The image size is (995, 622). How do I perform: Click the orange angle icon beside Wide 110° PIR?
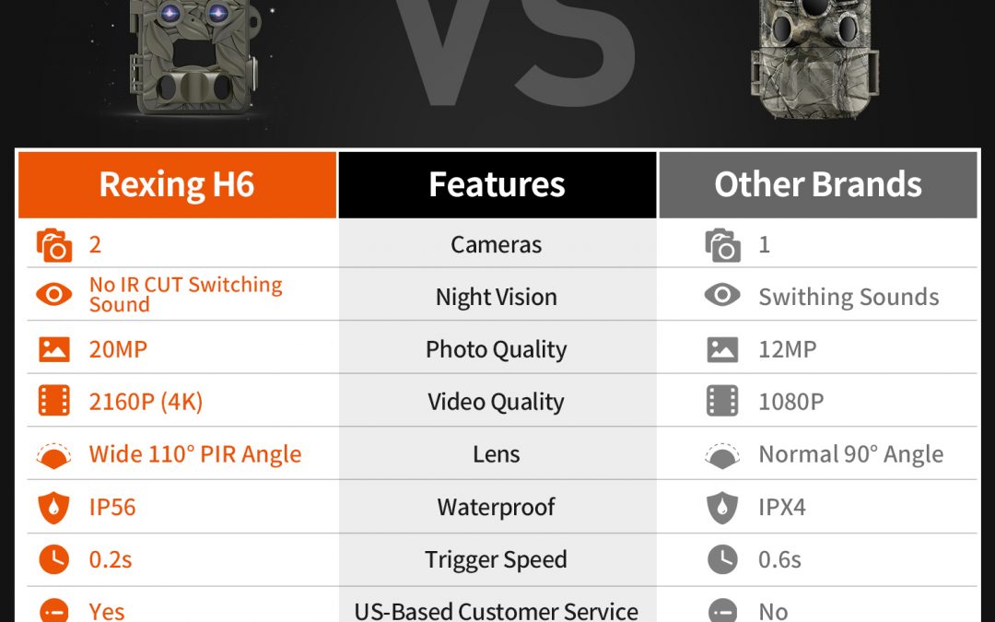pos(54,455)
